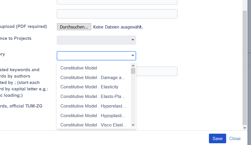Image resolution: width=251 pixels, height=145 pixels.
Task: Click the dropdown list scrollbar thumb
Action: click(x=133, y=71)
